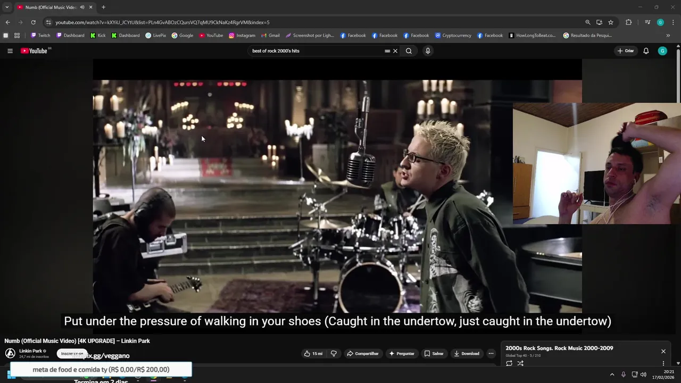Go to YouTube home via the logo
This screenshot has width=681, height=383.
(x=34, y=51)
